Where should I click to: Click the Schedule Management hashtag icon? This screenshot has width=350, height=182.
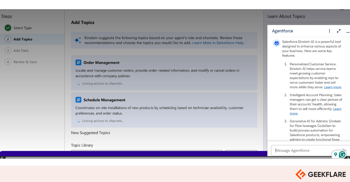coord(78,100)
